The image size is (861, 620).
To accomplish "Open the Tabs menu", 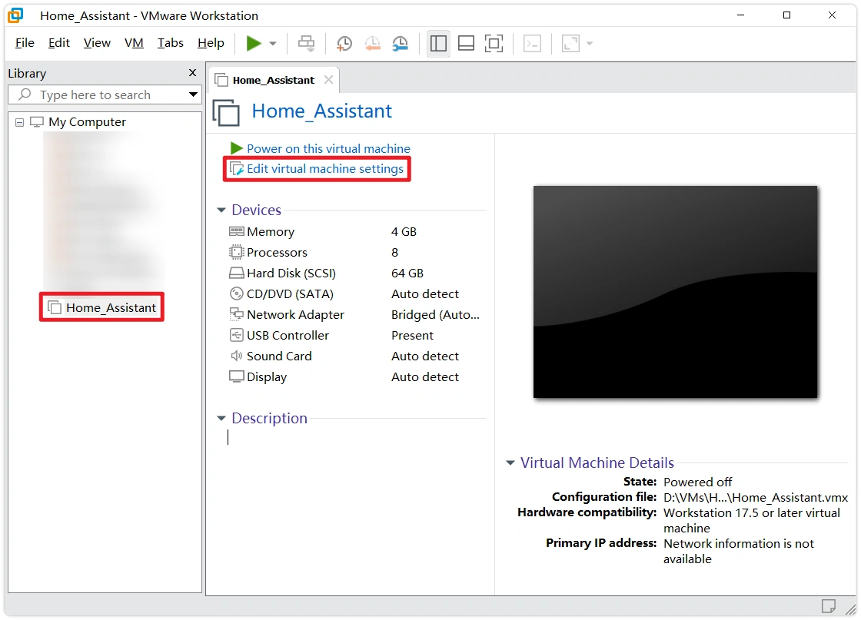I will point(170,43).
